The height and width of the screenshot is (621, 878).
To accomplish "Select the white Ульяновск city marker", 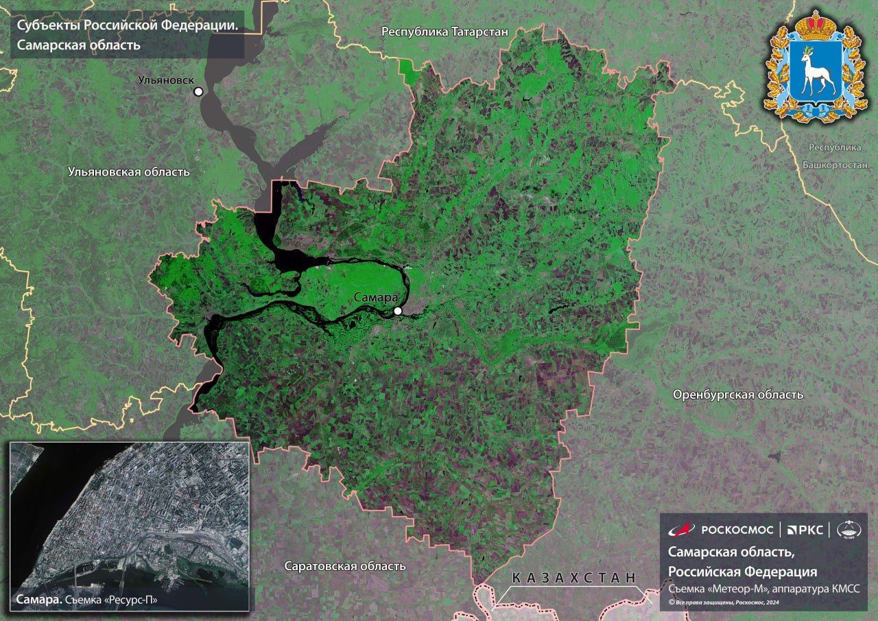I will tap(198, 91).
